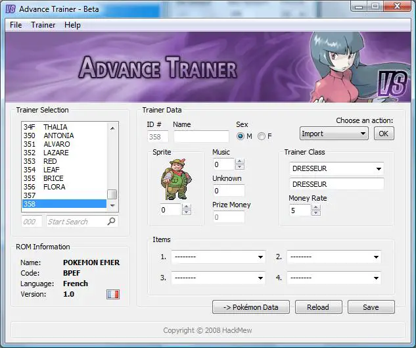Click the trainer list scroll up arrow
416x348 pixels.
(112, 128)
